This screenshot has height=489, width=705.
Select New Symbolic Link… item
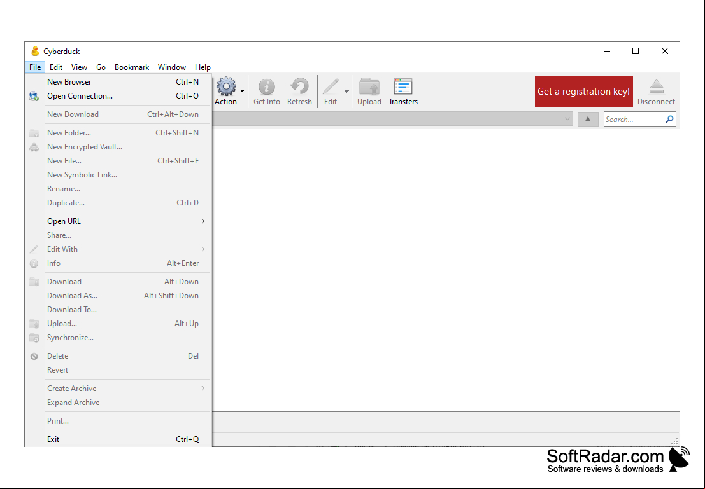pos(118,174)
